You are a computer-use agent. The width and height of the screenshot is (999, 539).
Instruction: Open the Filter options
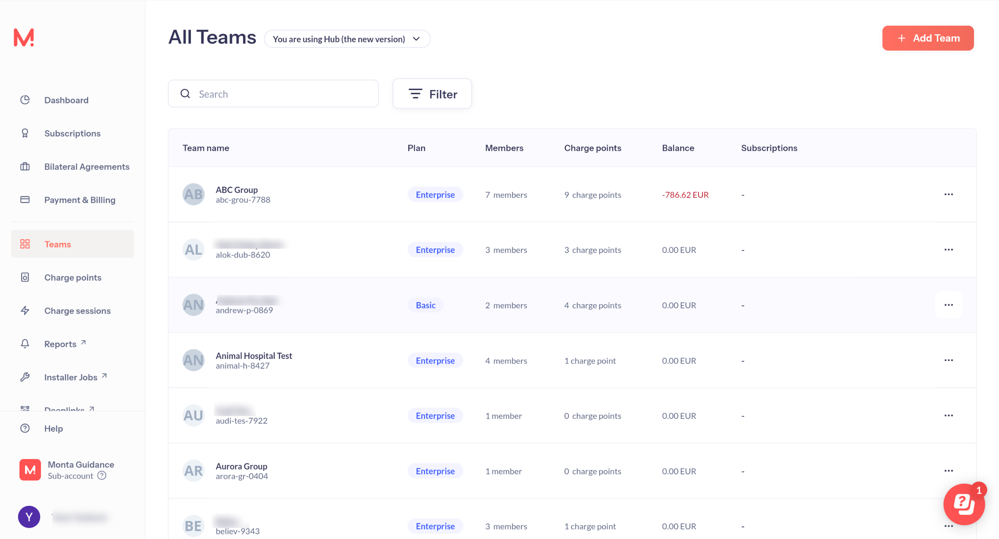click(432, 94)
